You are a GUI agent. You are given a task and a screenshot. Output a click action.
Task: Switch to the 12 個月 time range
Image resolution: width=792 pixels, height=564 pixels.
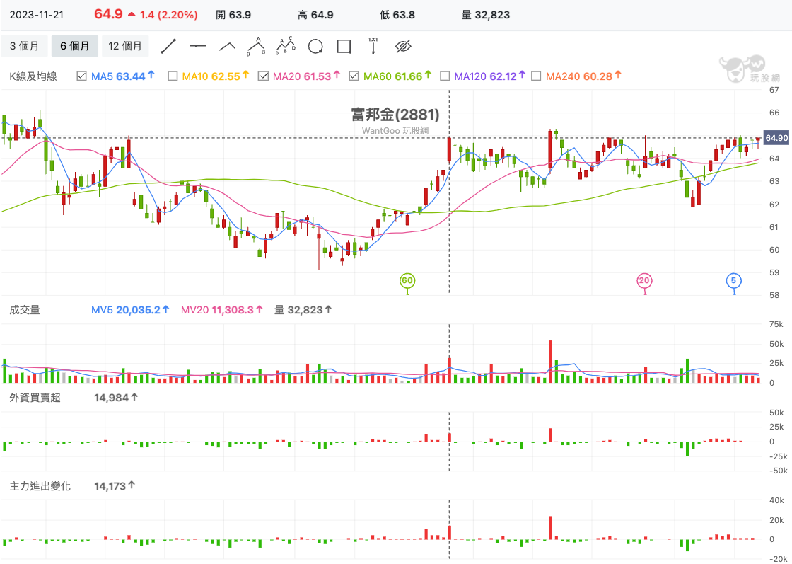click(x=125, y=46)
